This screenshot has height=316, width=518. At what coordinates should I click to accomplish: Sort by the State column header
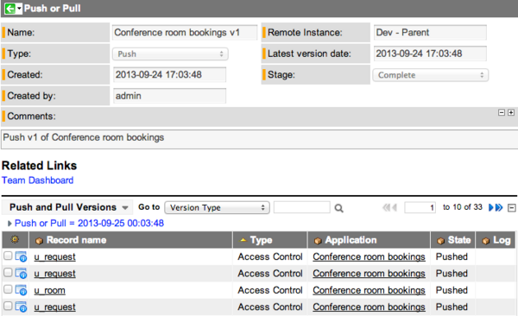[459, 240]
